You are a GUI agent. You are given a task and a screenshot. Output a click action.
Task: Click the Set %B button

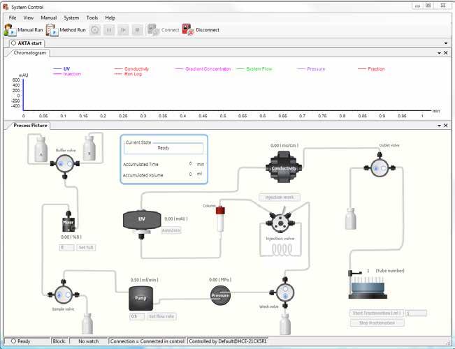click(86, 248)
